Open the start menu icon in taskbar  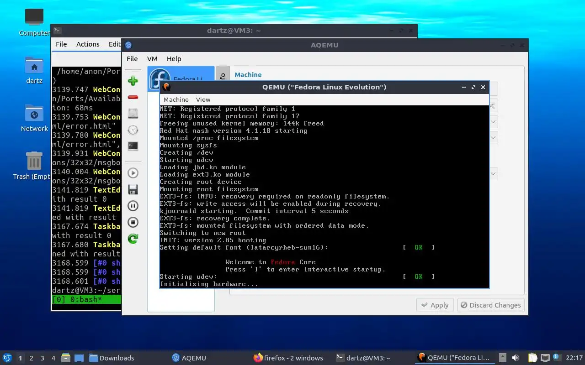7,358
